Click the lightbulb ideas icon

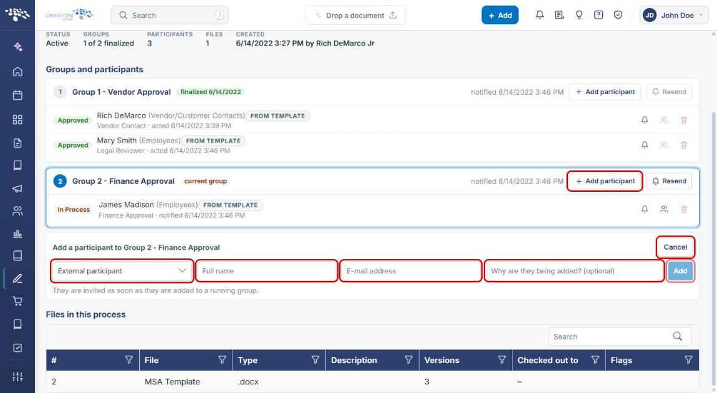point(579,15)
